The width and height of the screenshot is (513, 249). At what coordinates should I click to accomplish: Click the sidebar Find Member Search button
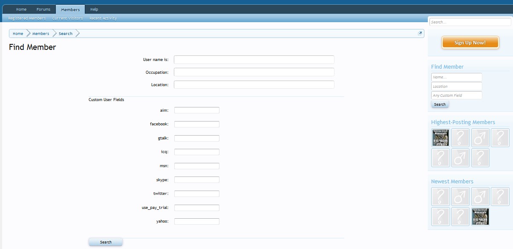440,104
